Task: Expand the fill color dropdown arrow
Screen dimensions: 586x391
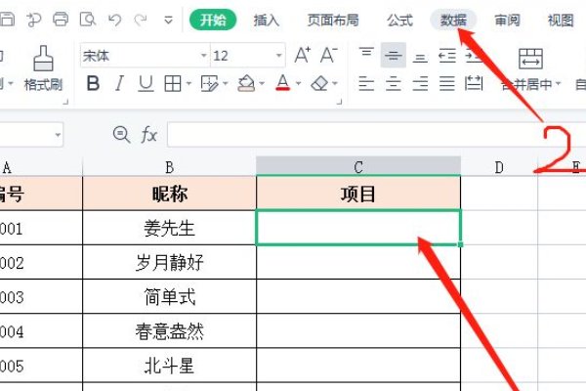Action: [262, 83]
